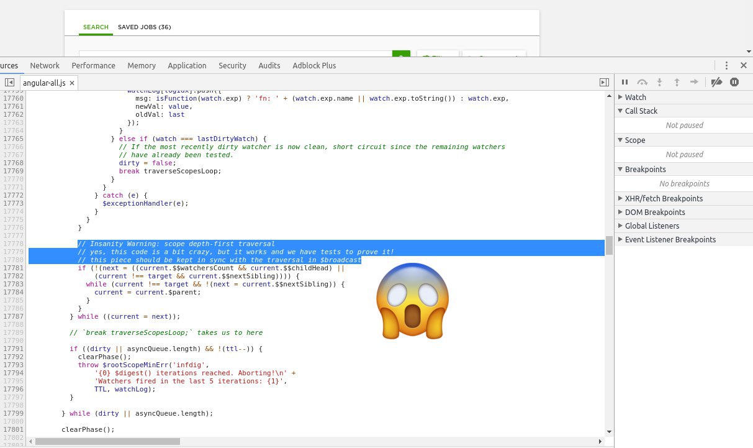Open the Adblock Plus panel tab

tap(314, 65)
